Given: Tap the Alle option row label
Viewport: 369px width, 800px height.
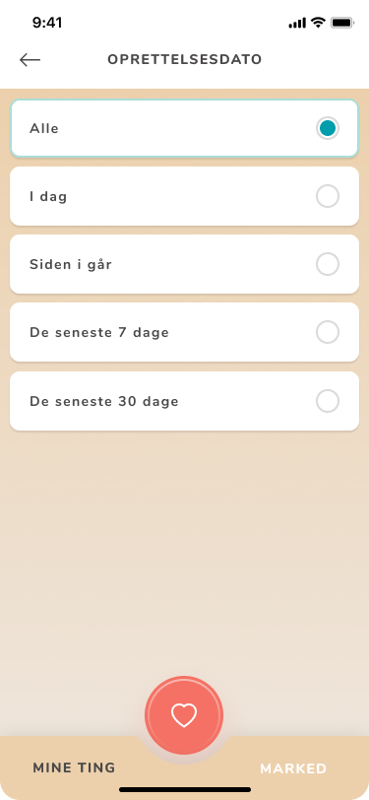Looking at the screenshot, I should (44, 128).
